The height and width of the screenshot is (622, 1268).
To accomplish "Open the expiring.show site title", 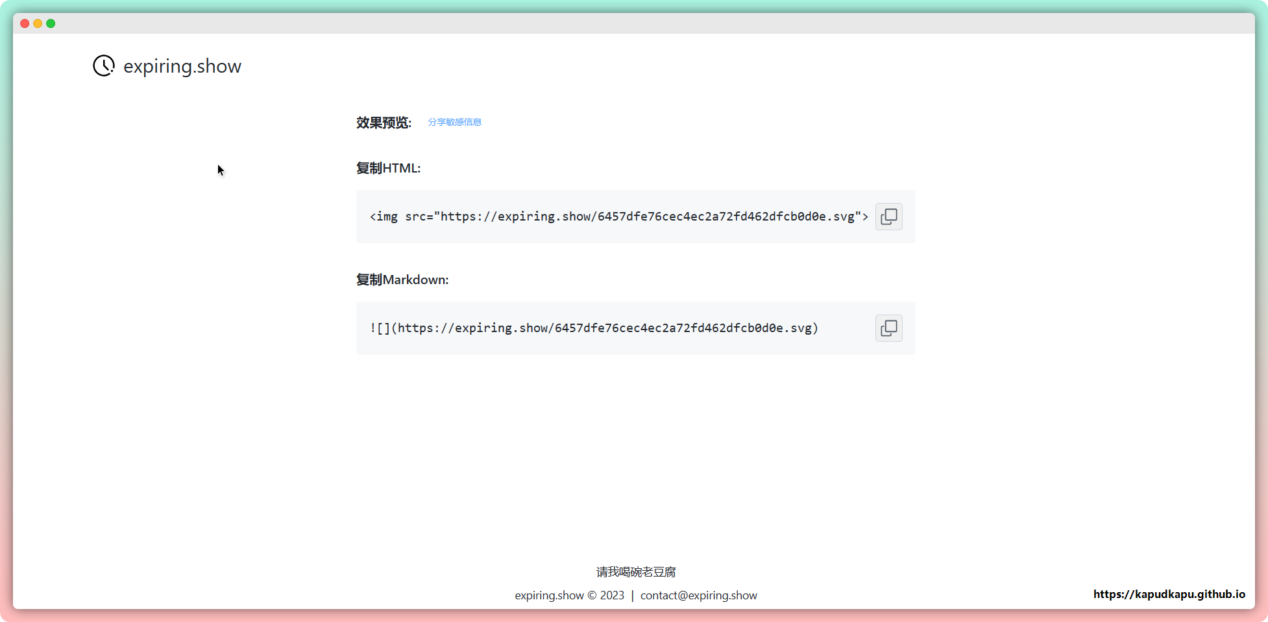I will (182, 66).
